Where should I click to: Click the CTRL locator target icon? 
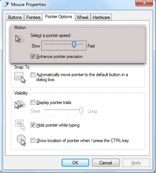[x=21, y=140]
